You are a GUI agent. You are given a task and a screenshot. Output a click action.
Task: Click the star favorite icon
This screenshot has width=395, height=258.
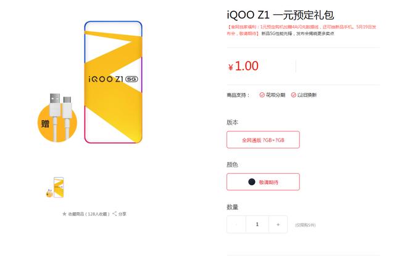click(x=64, y=214)
